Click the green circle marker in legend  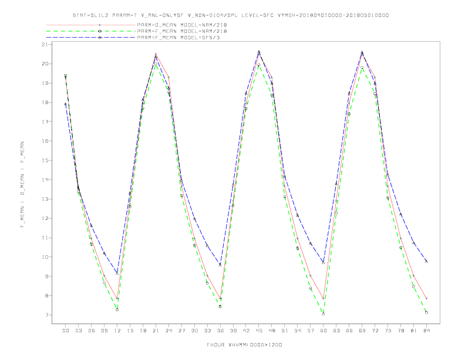click(x=100, y=31)
